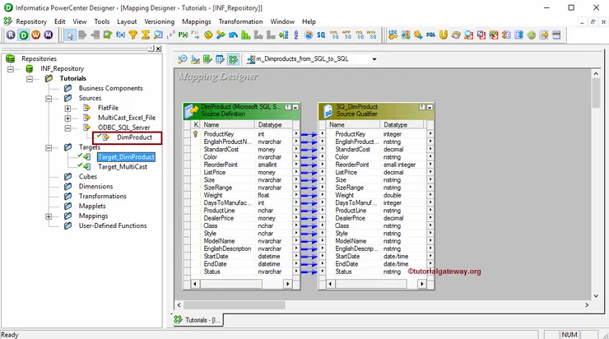Image resolution: width=609 pixels, height=339 pixels.
Task: Open Target Designer tool icon above workspace
Action: 195,59
